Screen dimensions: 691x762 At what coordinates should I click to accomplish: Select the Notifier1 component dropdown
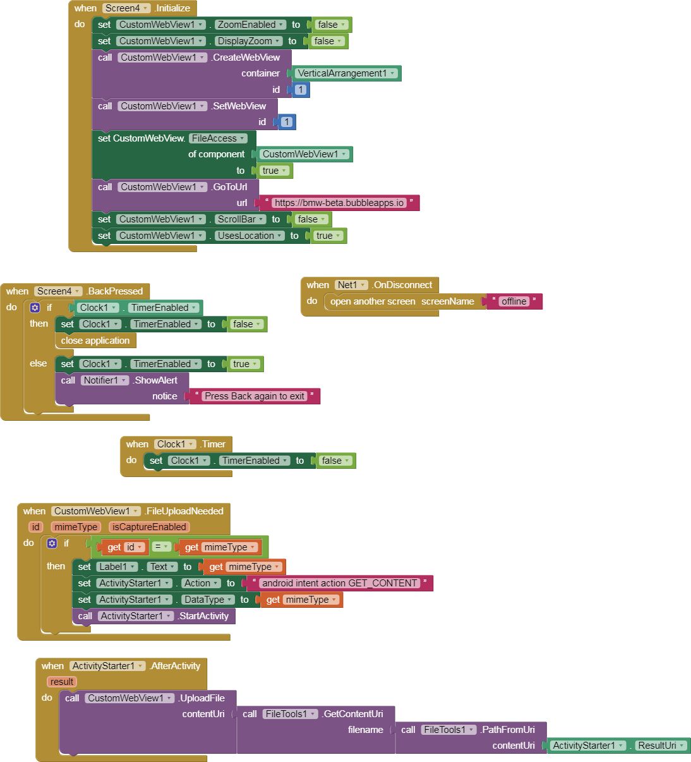[x=105, y=380]
